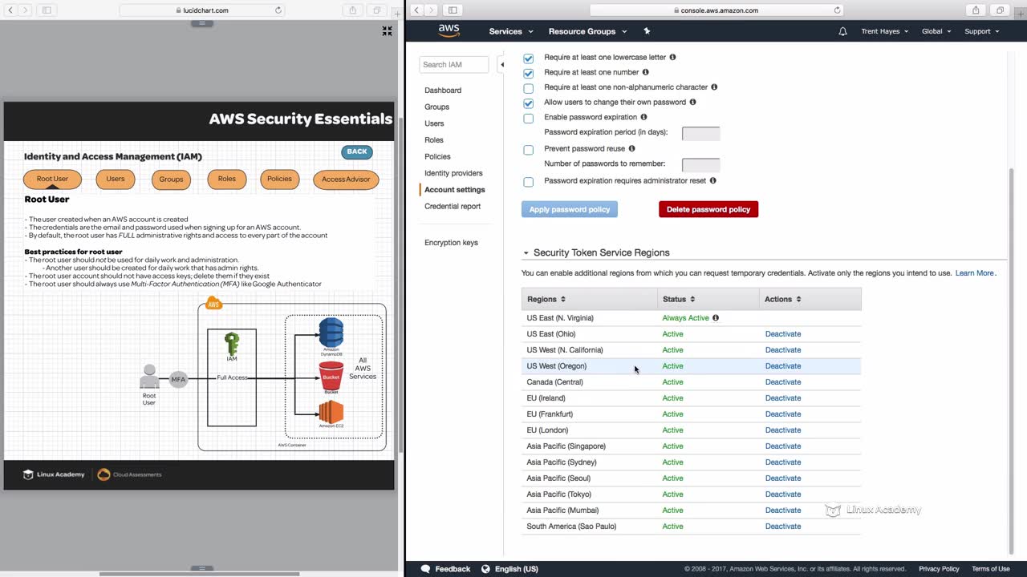1027x577 pixels.
Task: Deactivate the US East (Ohio) region
Action: click(x=783, y=334)
